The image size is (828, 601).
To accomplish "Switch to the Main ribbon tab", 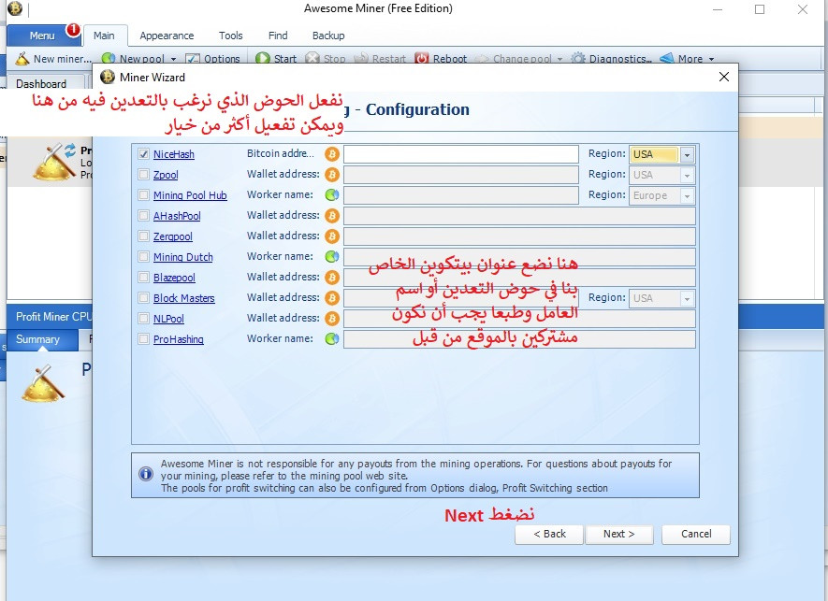I will [104, 36].
